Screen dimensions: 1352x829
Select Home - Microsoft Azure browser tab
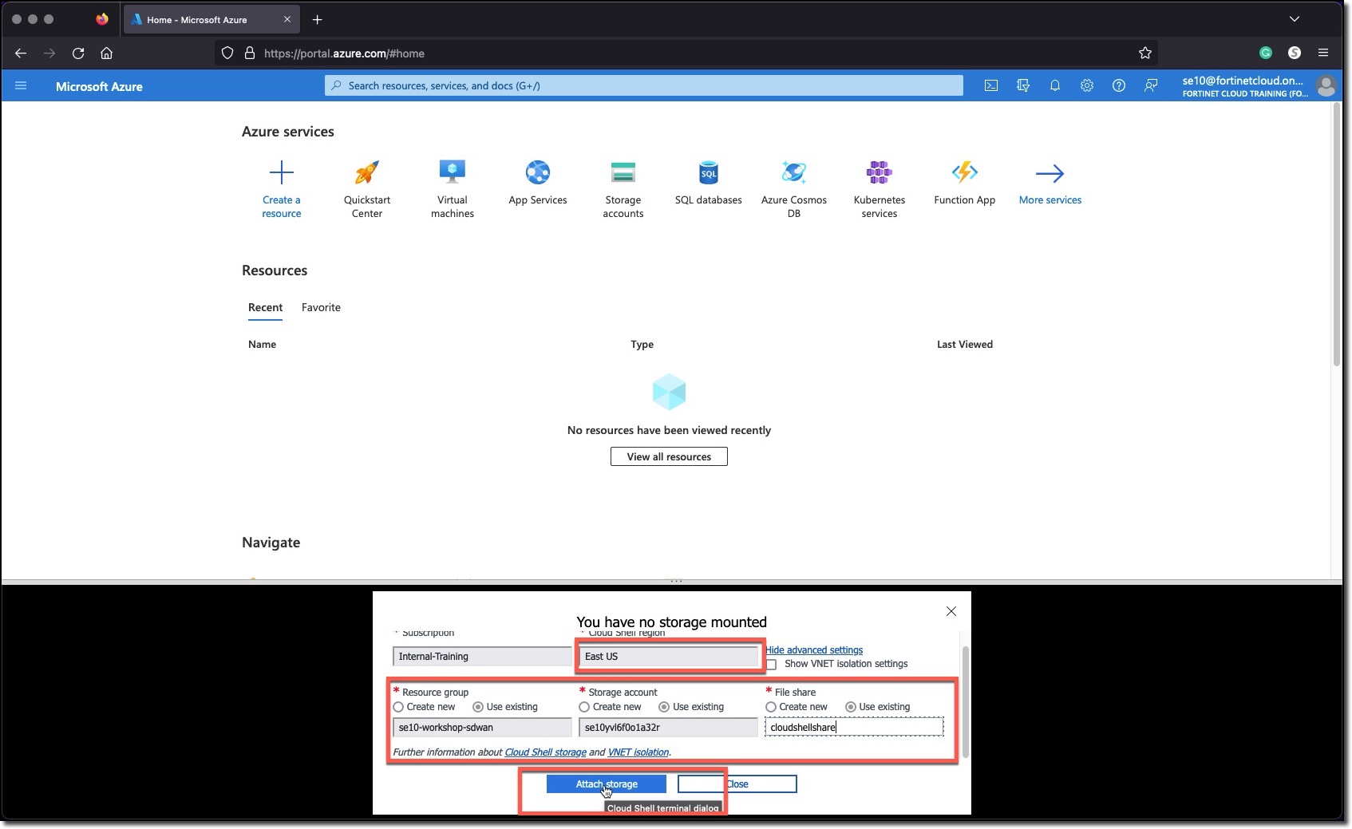211,19
